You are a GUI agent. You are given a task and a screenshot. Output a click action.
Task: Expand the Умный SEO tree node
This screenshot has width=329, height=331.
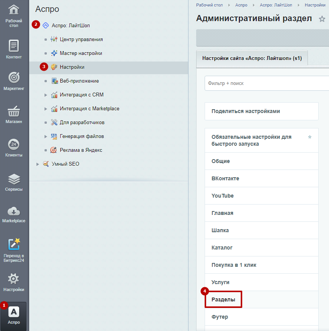click(x=38, y=164)
